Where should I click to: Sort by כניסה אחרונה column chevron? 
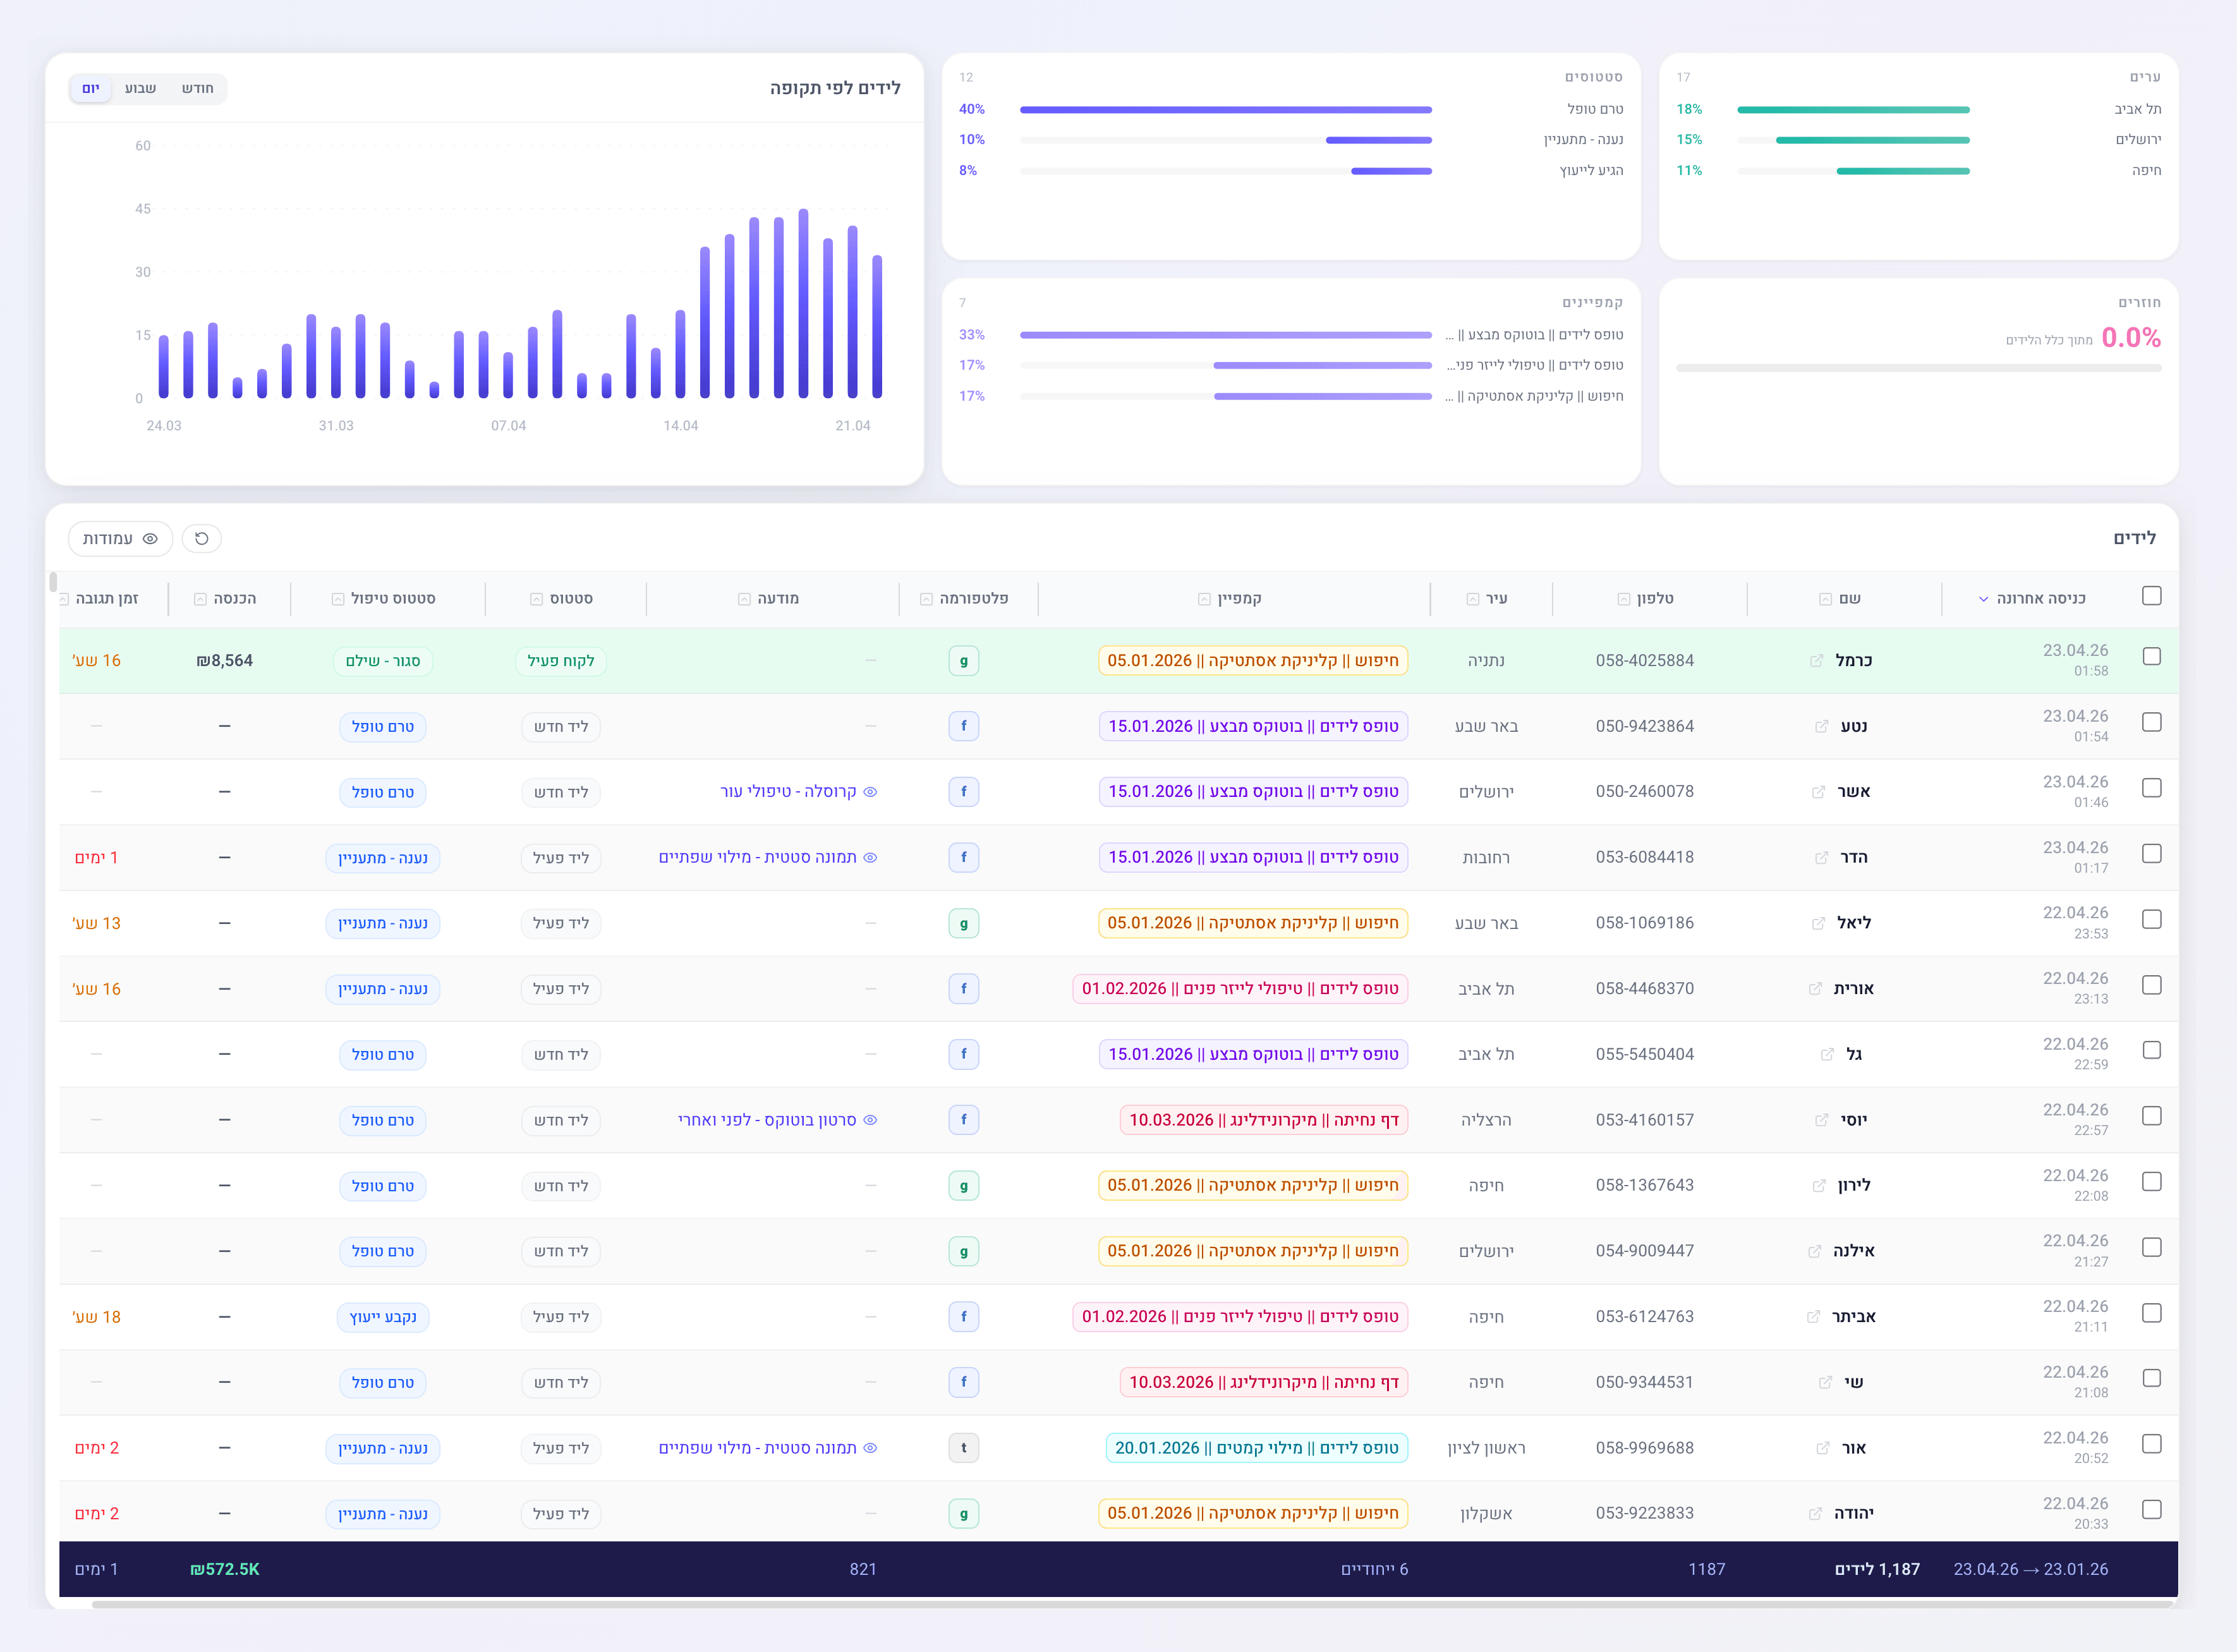tap(1983, 599)
